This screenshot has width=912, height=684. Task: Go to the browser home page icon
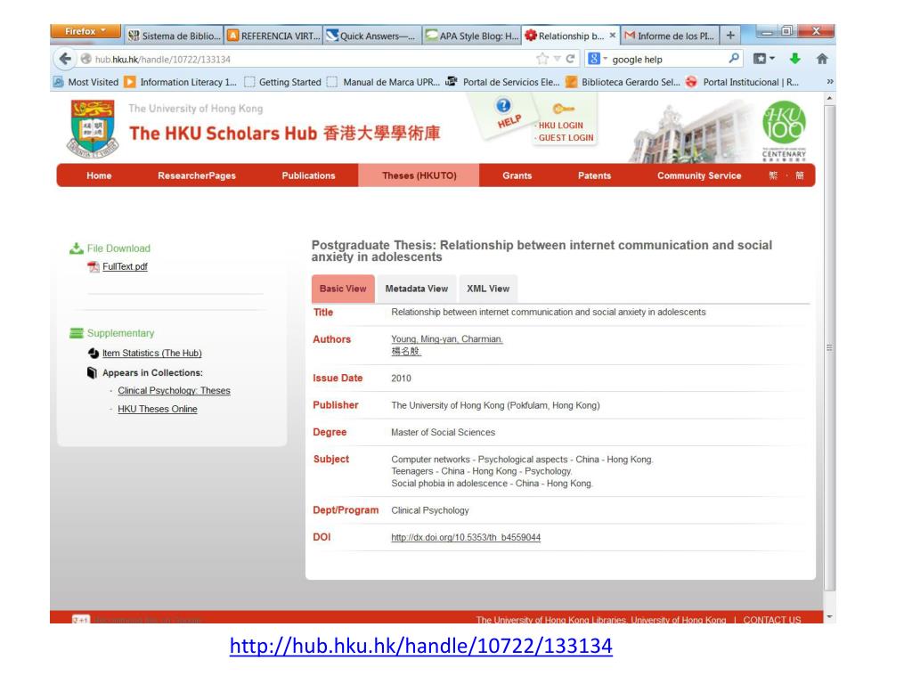822,58
